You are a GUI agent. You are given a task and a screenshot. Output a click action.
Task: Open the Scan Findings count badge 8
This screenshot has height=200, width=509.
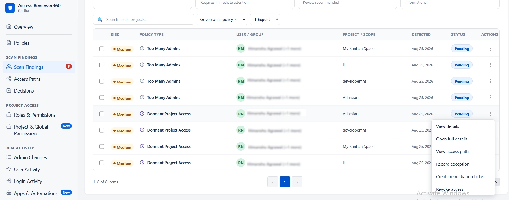pyautogui.click(x=69, y=66)
